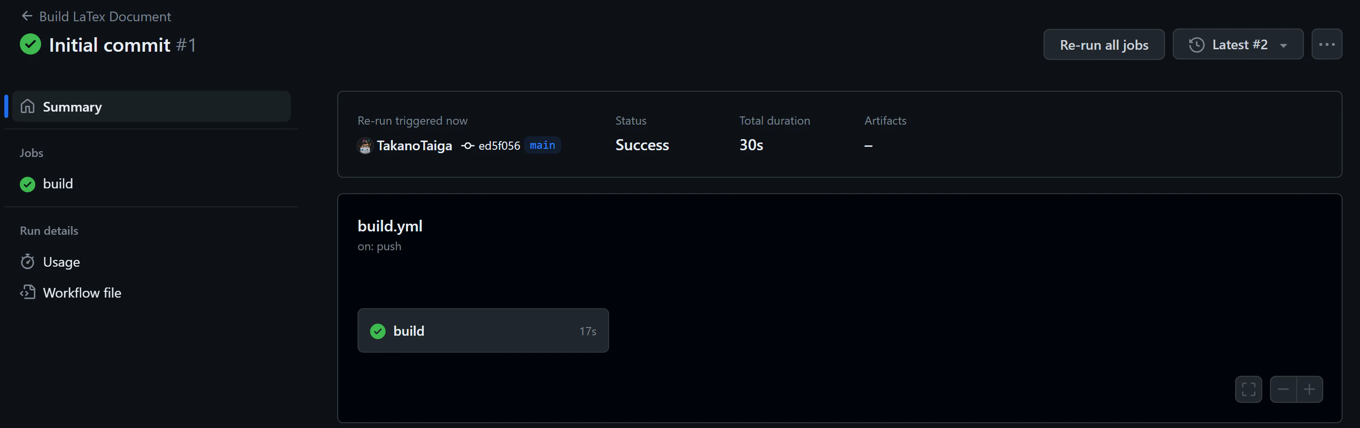Click the 30s total duration value

tap(751, 145)
